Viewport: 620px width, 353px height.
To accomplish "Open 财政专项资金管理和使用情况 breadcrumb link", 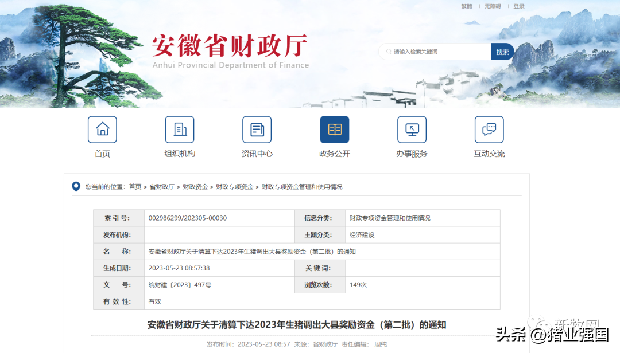I will coord(302,187).
